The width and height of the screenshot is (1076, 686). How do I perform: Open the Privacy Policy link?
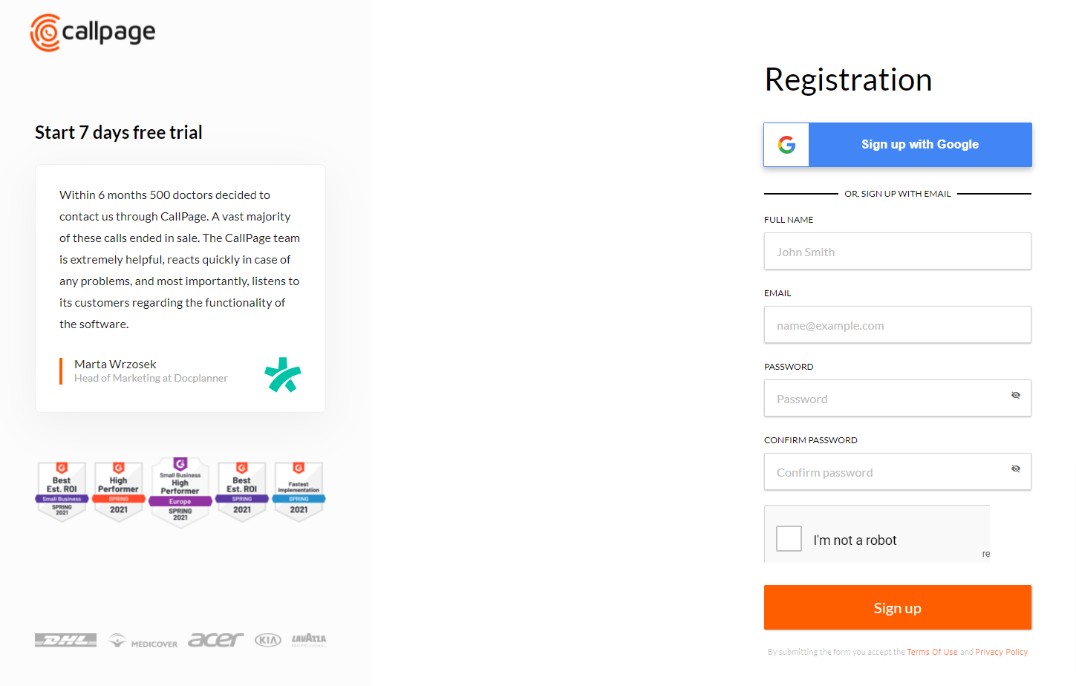coord(1001,652)
